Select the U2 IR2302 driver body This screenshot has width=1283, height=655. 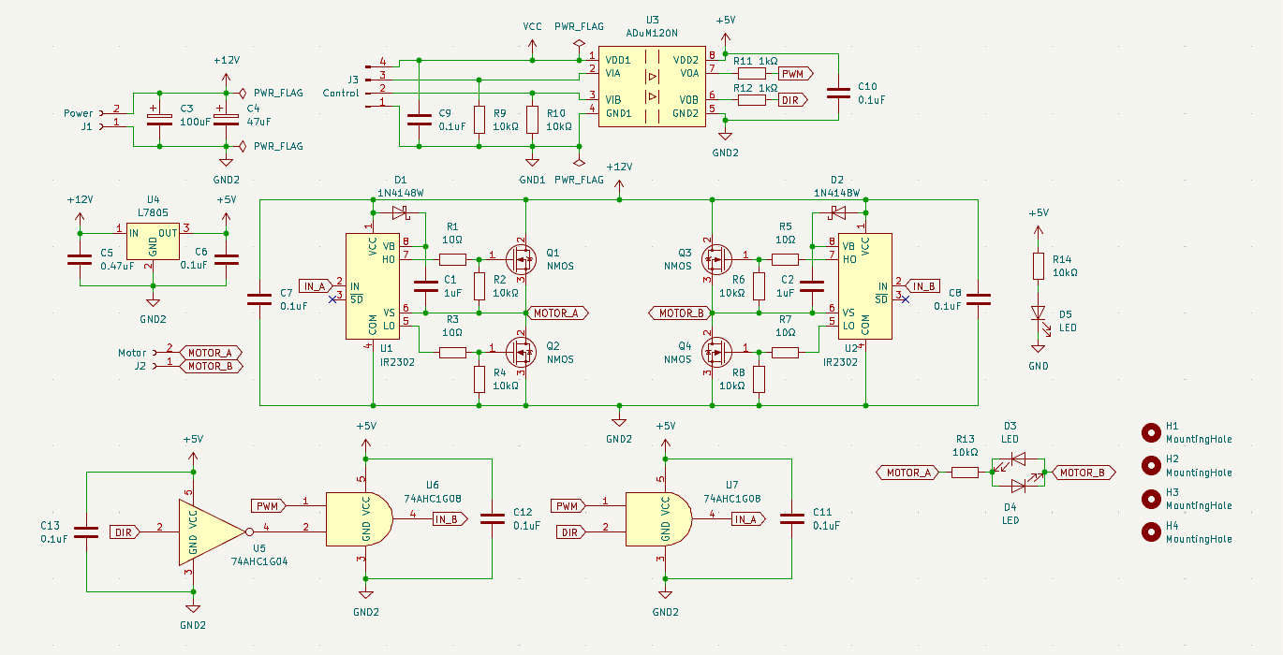[864, 285]
